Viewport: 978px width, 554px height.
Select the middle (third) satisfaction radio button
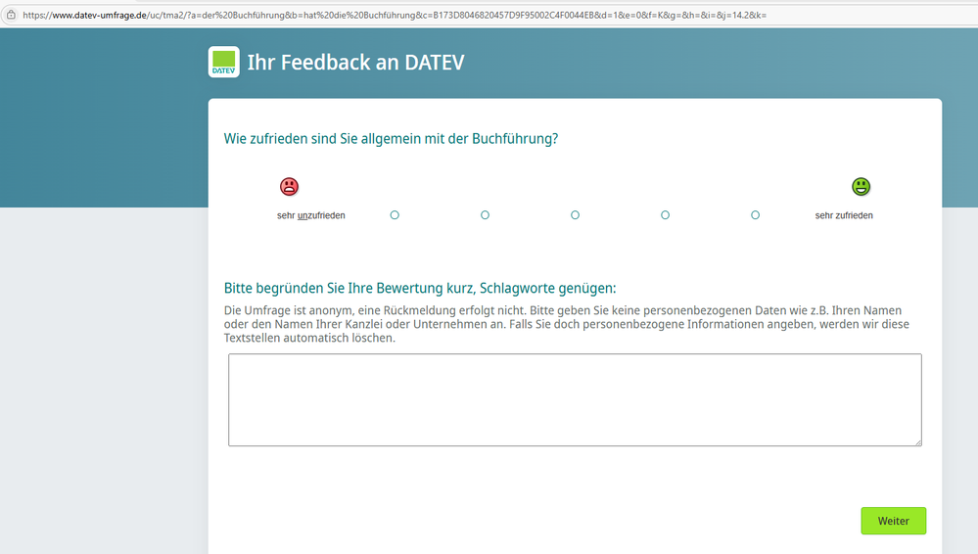tap(575, 215)
